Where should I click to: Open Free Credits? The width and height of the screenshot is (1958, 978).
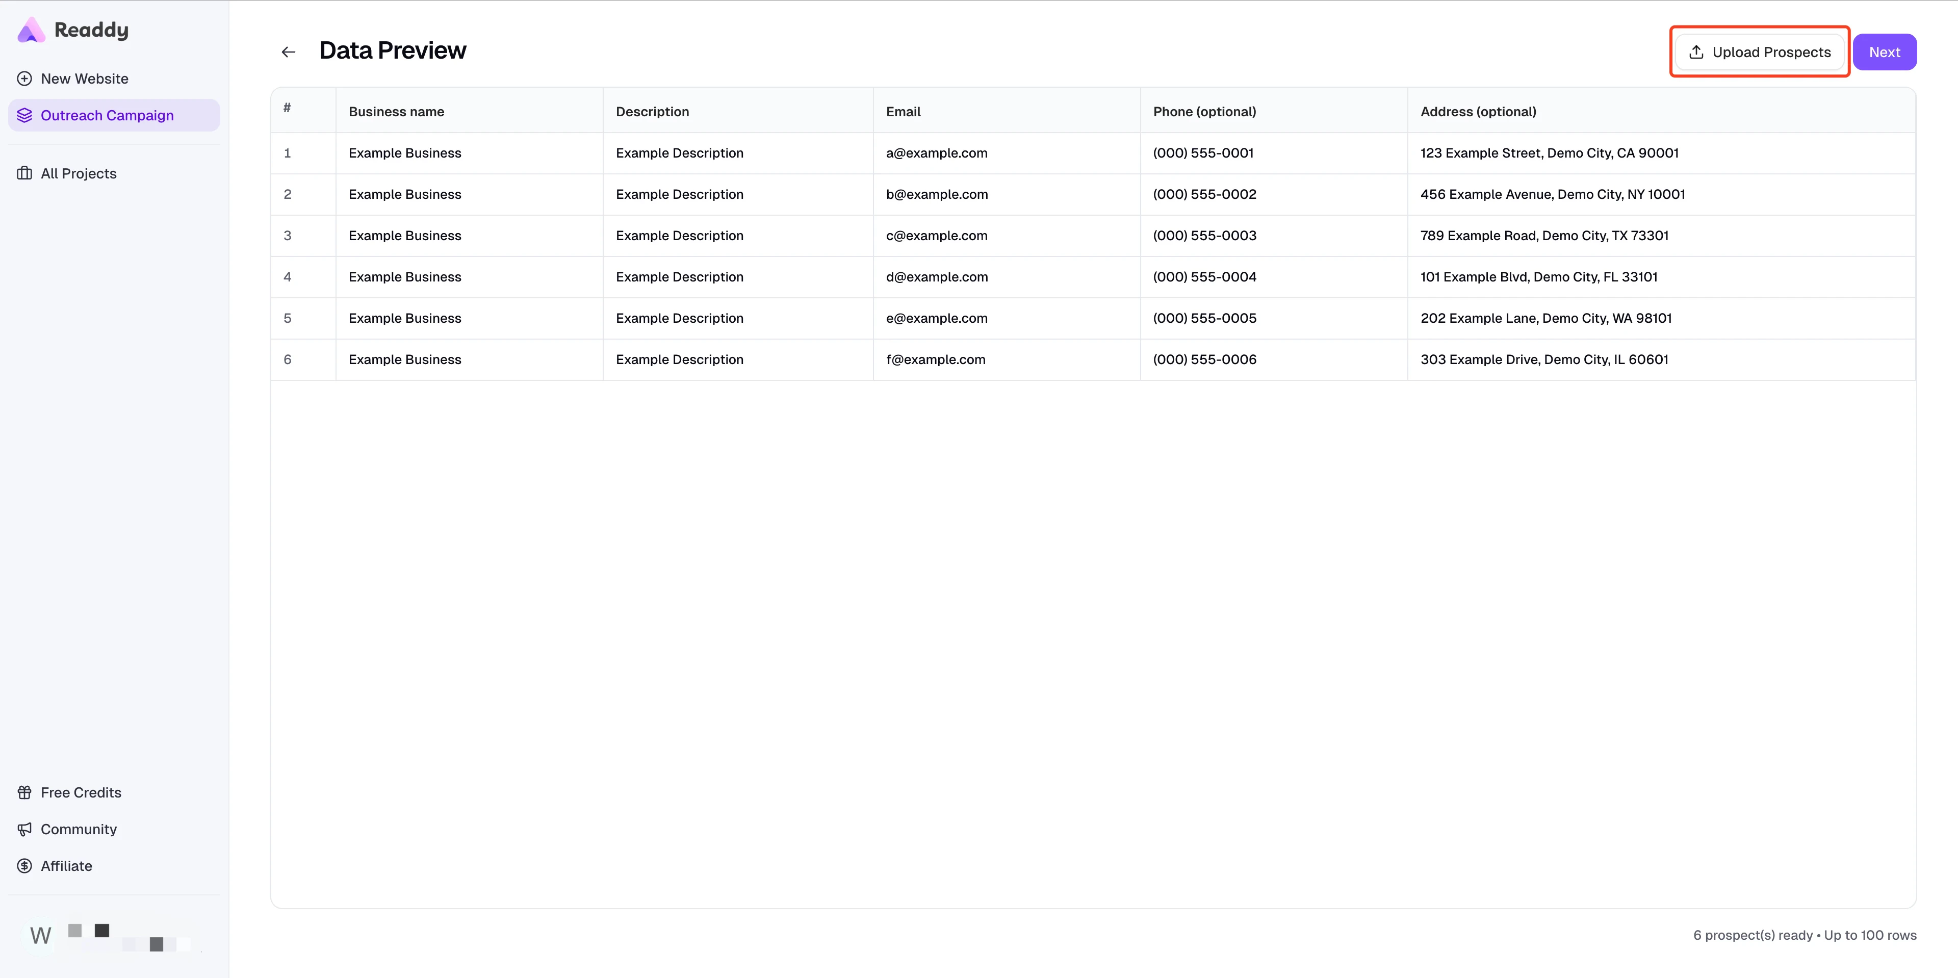click(x=81, y=792)
